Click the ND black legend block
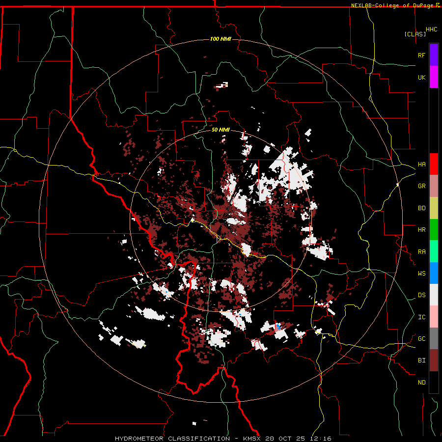 [x=434, y=382]
